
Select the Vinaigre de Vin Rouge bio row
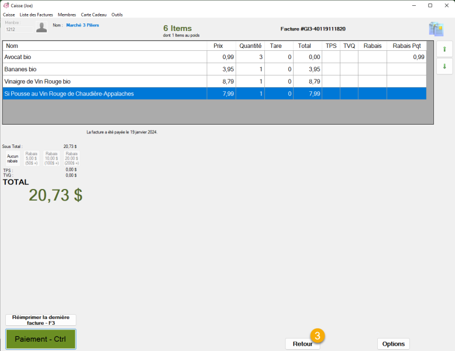[215, 81]
